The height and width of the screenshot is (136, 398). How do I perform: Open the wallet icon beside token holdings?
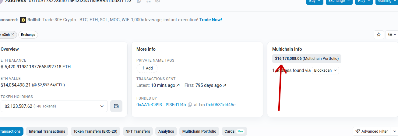pos(116,106)
